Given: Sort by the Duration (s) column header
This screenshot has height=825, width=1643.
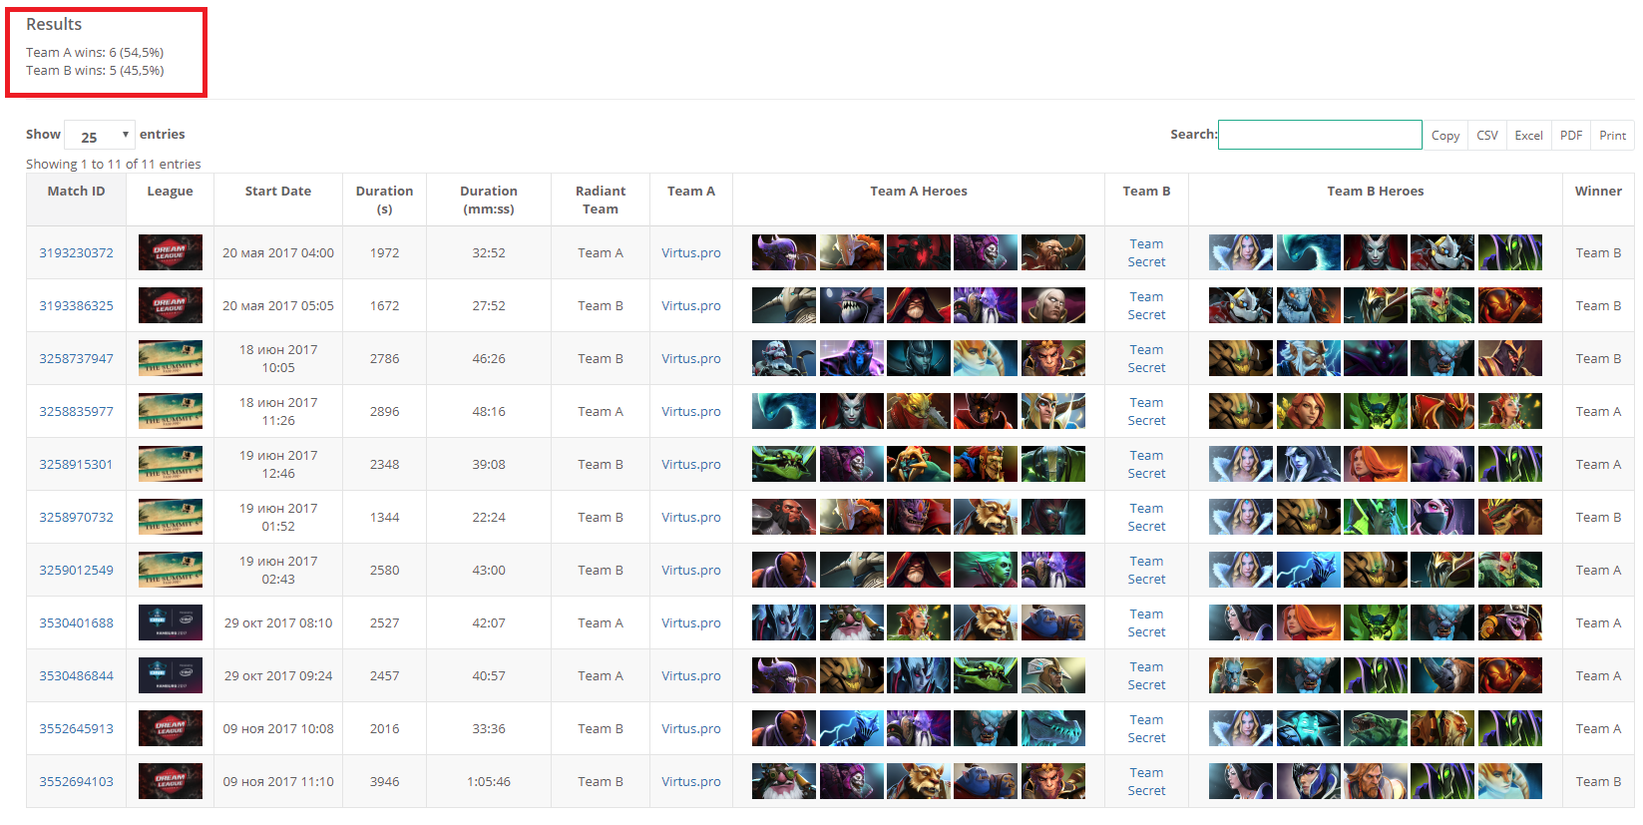Looking at the screenshot, I should pyautogui.click(x=384, y=200).
